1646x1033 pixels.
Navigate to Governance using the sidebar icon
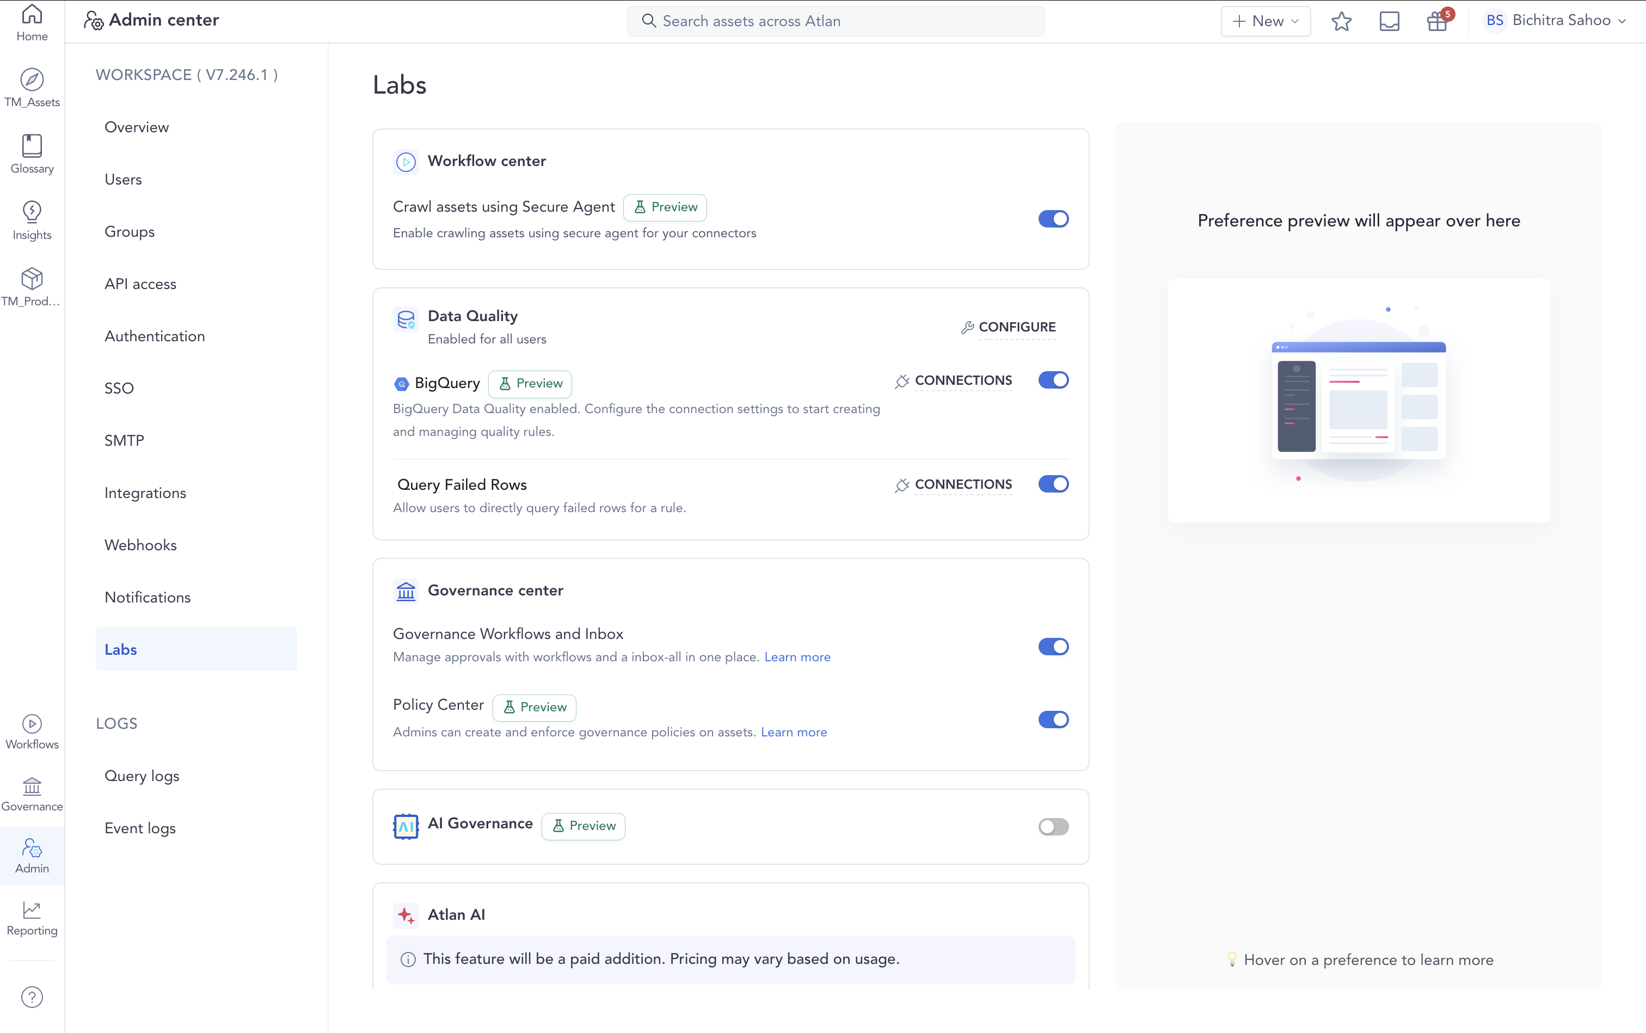click(32, 792)
